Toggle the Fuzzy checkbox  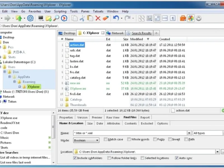click(155, 139)
